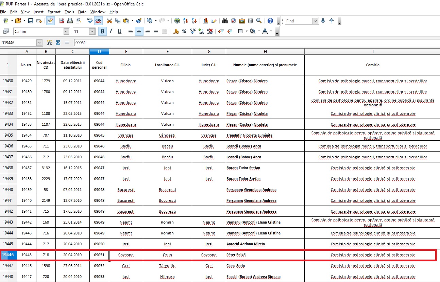Select column H header

(265, 52)
